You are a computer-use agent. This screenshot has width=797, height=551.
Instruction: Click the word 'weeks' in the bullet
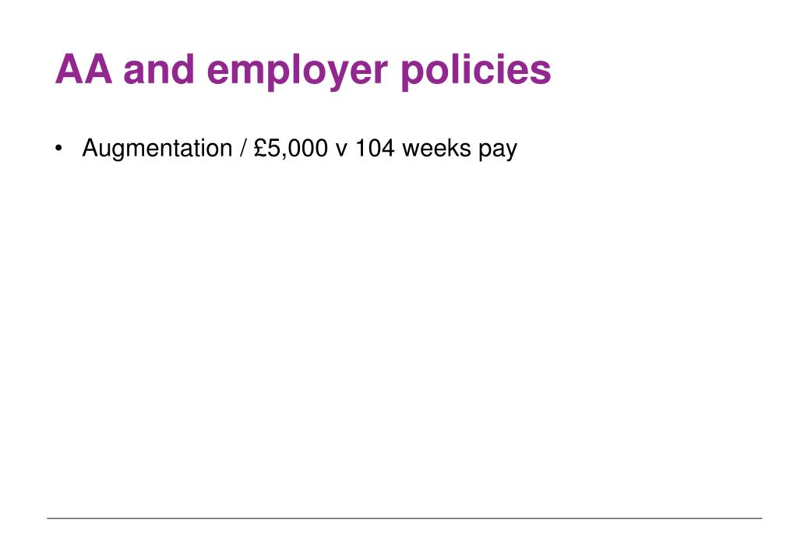click(436, 149)
